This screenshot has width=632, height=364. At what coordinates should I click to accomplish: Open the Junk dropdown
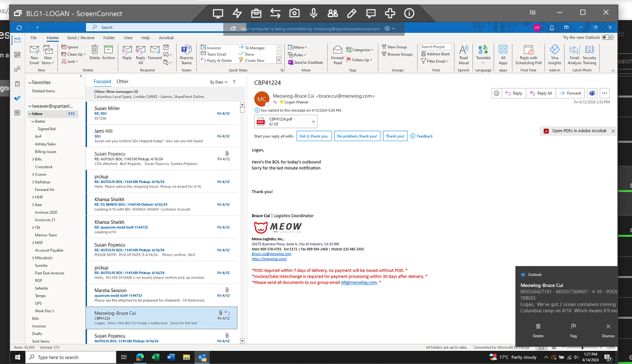69,61
